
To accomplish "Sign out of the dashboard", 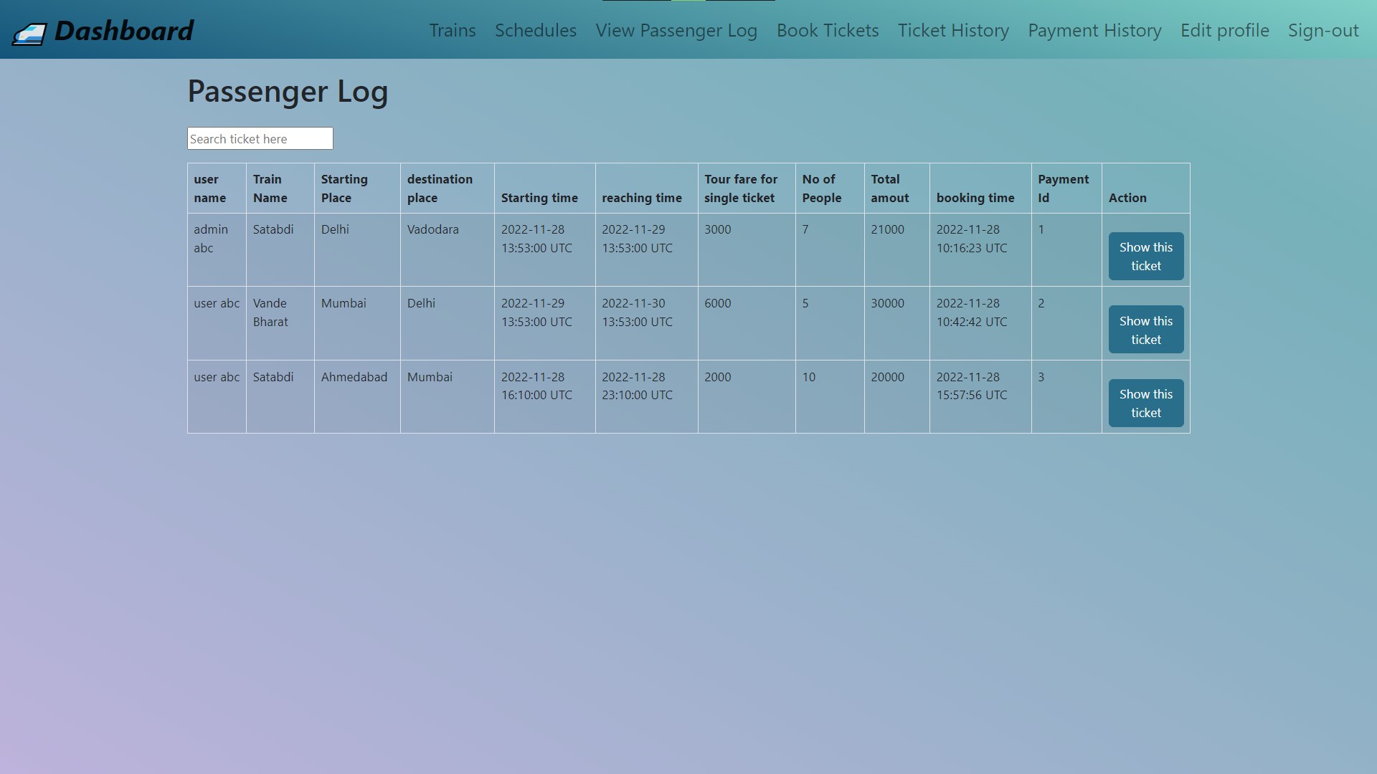I will pos(1323,30).
